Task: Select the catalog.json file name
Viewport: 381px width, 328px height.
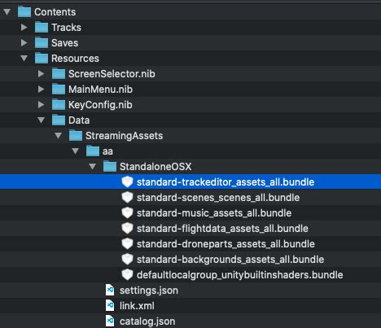Action: tap(147, 321)
